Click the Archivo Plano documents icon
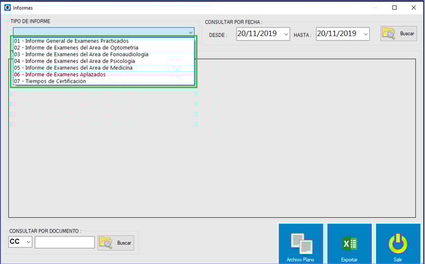Image resolution: width=425 pixels, height=264 pixels. 301,244
